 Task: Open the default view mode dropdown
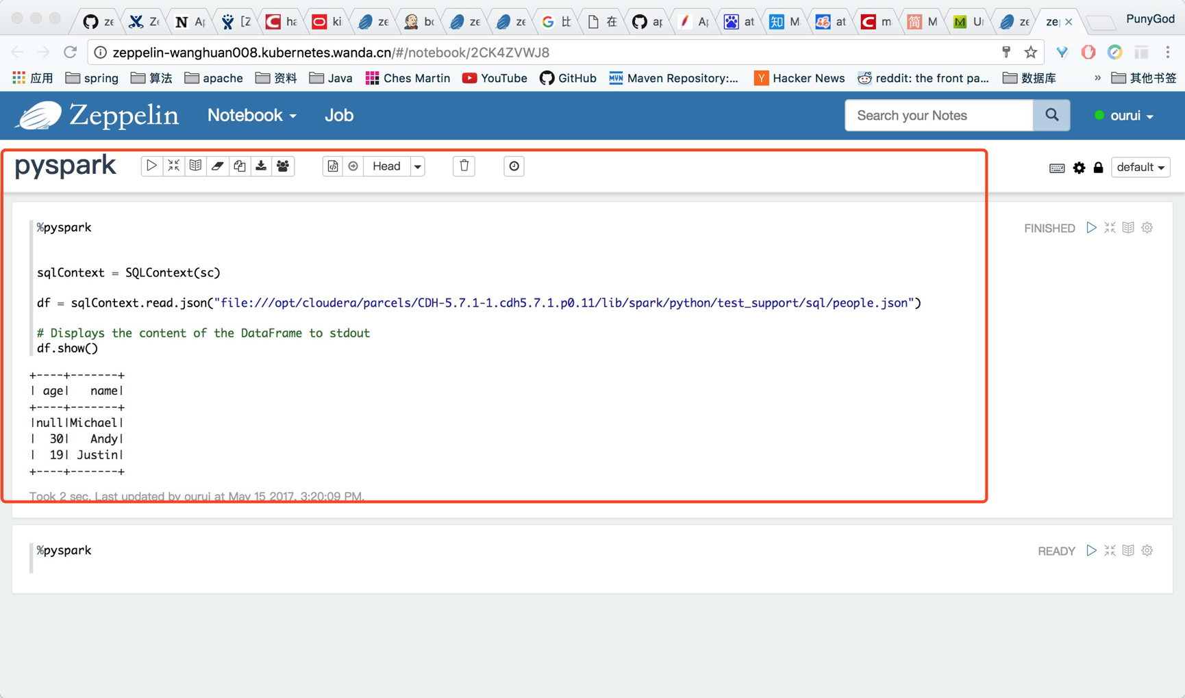coord(1140,168)
